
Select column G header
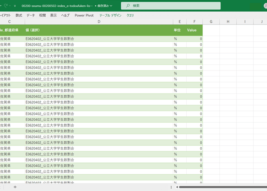[211, 22]
